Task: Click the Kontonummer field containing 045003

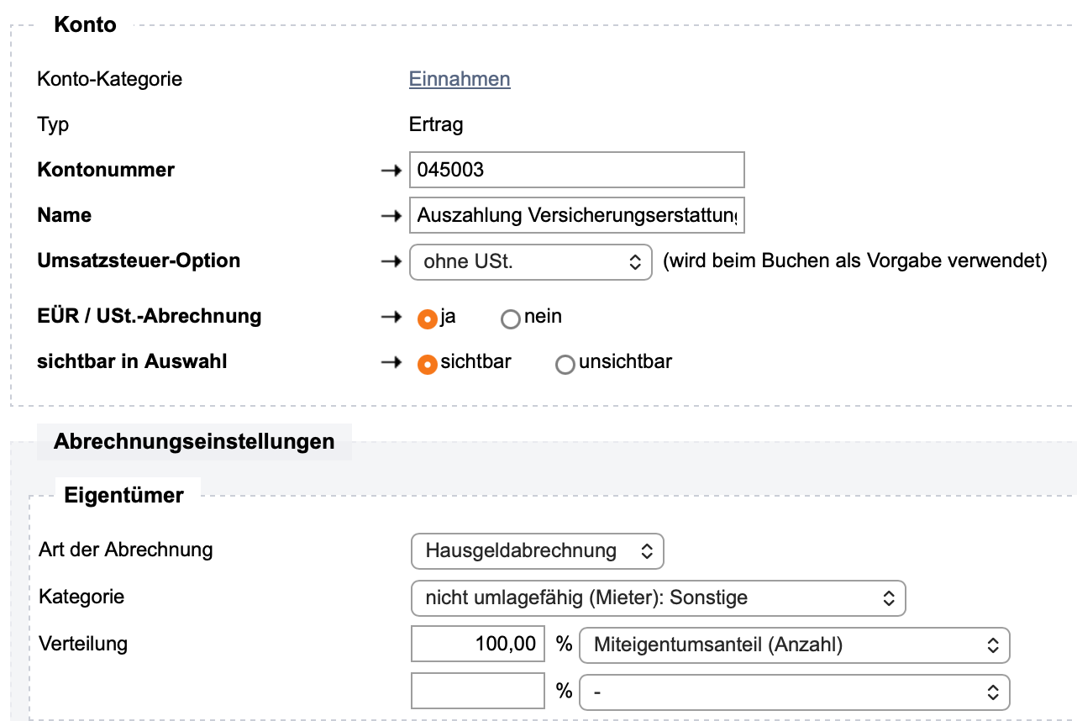Action: (x=577, y=170)
